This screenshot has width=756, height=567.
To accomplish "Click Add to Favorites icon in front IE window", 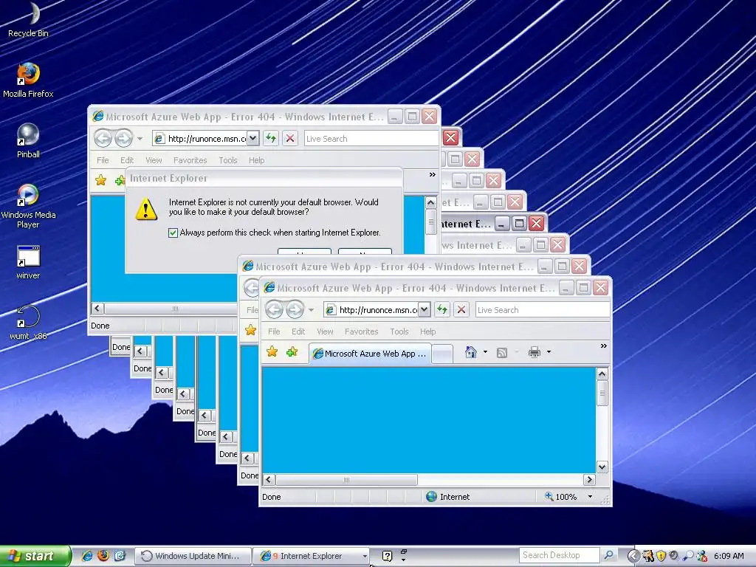I will point(292,352).
